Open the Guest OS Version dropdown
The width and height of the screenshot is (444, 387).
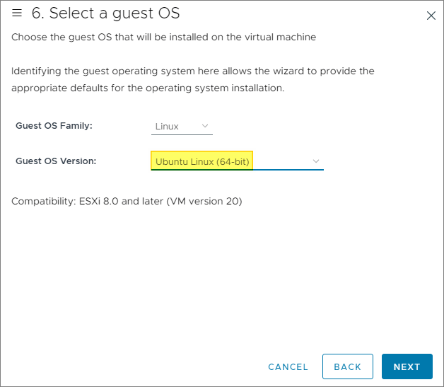pyautogui.click(x=237, y=161)
